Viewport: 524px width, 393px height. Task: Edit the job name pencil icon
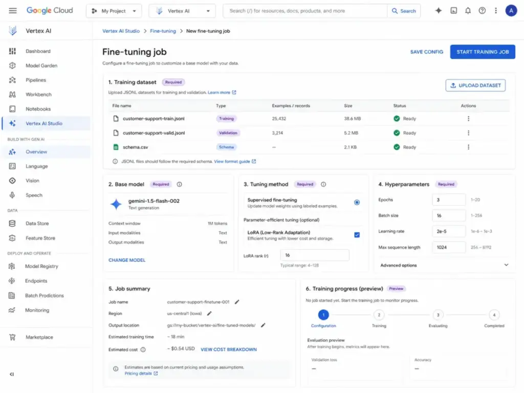coord(237,302)
